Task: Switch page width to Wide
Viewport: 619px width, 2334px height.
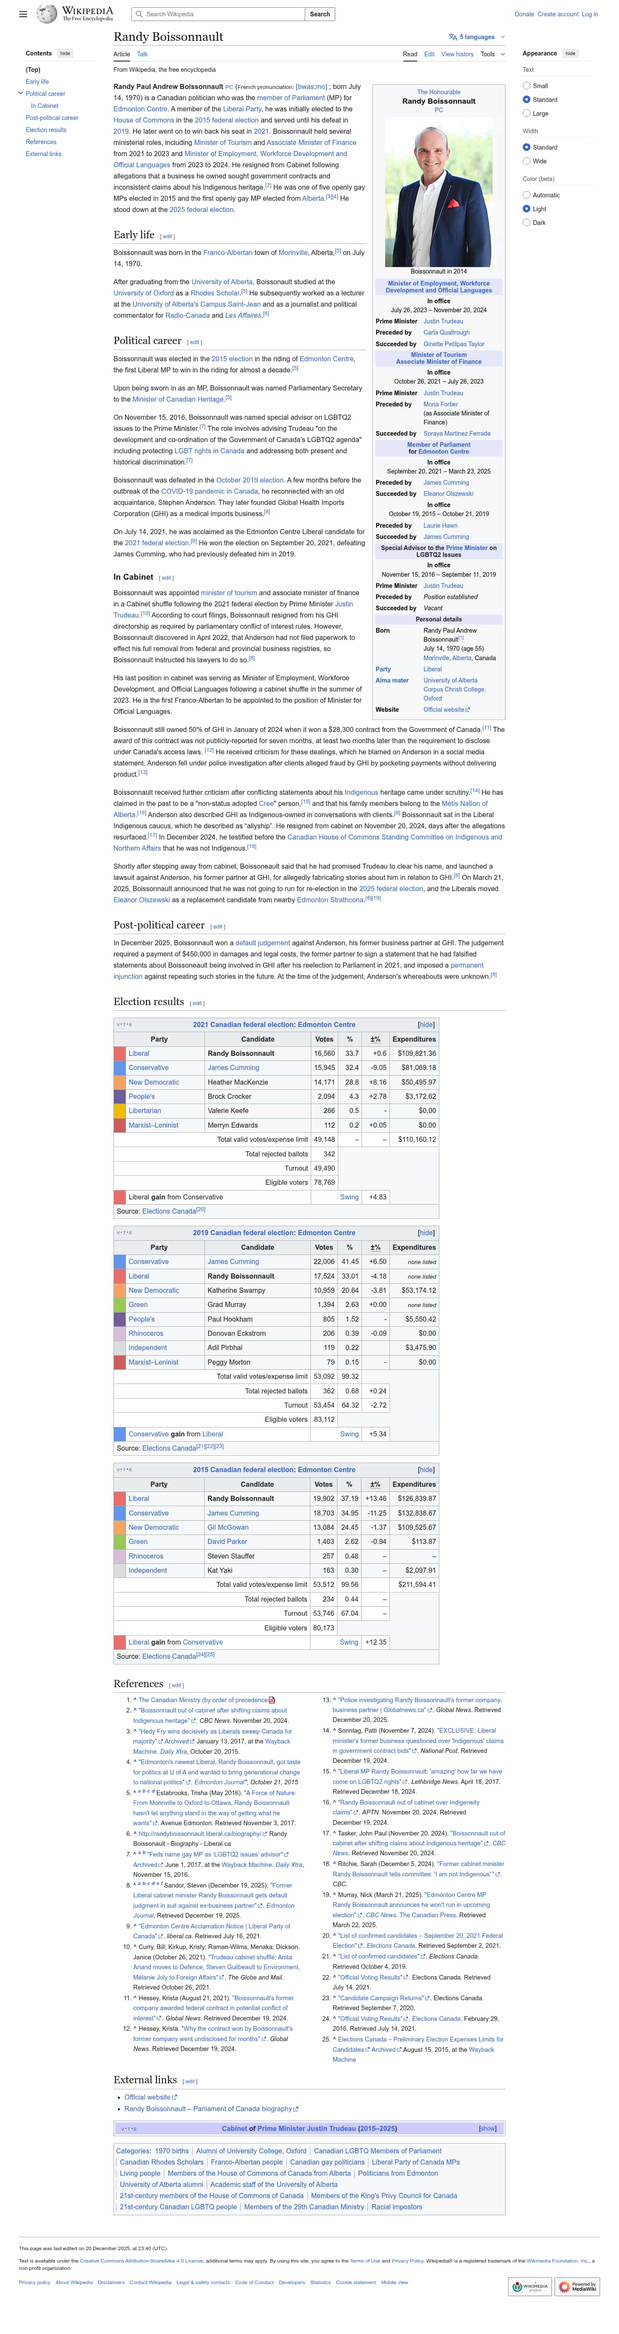Action: pos(527,161)
